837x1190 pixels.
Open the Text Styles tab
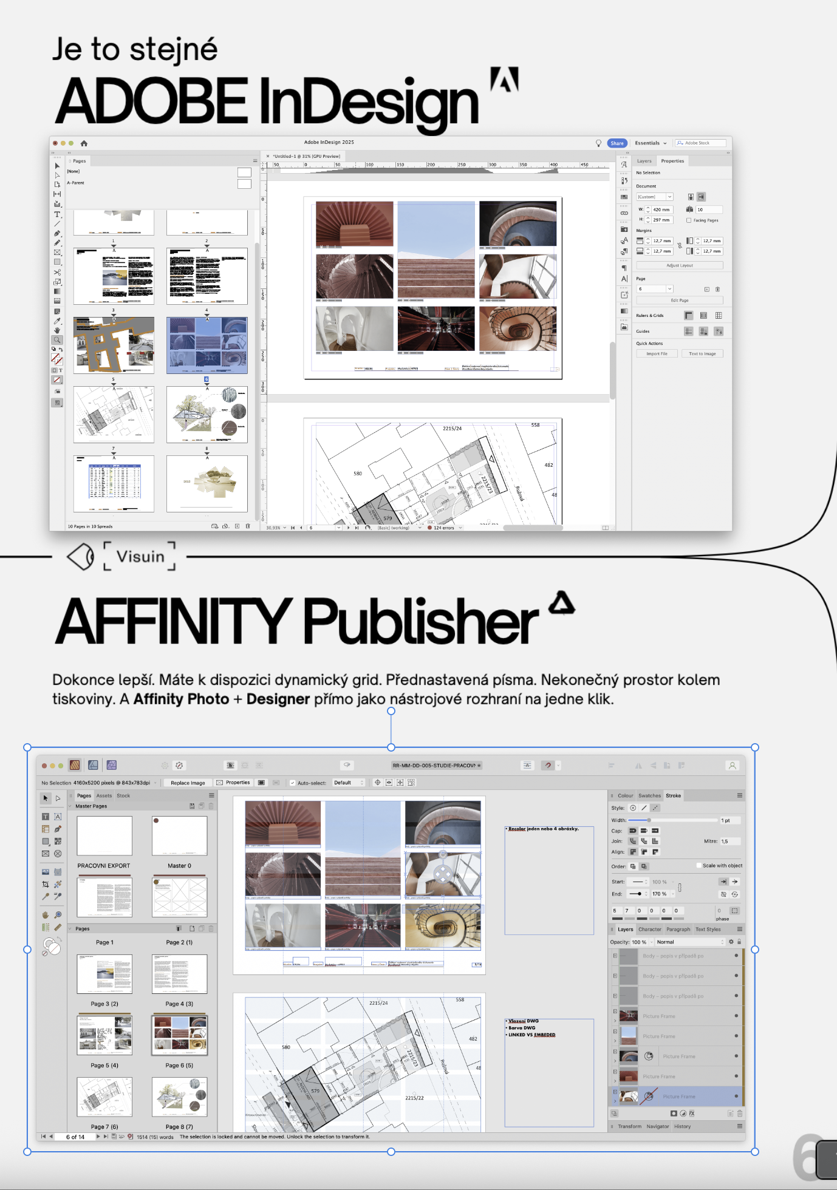click(x=708, y=929)
